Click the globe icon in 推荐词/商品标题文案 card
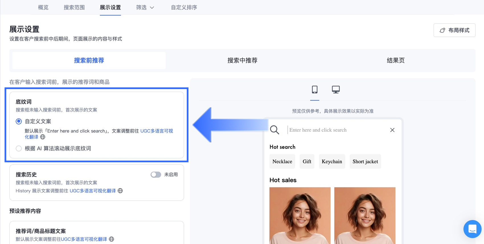The height and width of the screenshot is (244, 484). pyautogui.click(x=112, y=239)
